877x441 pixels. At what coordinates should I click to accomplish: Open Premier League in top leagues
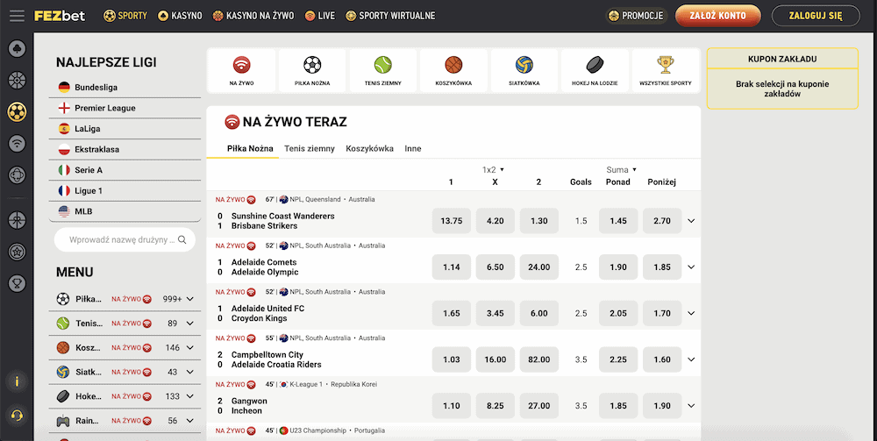click(125, 108)
